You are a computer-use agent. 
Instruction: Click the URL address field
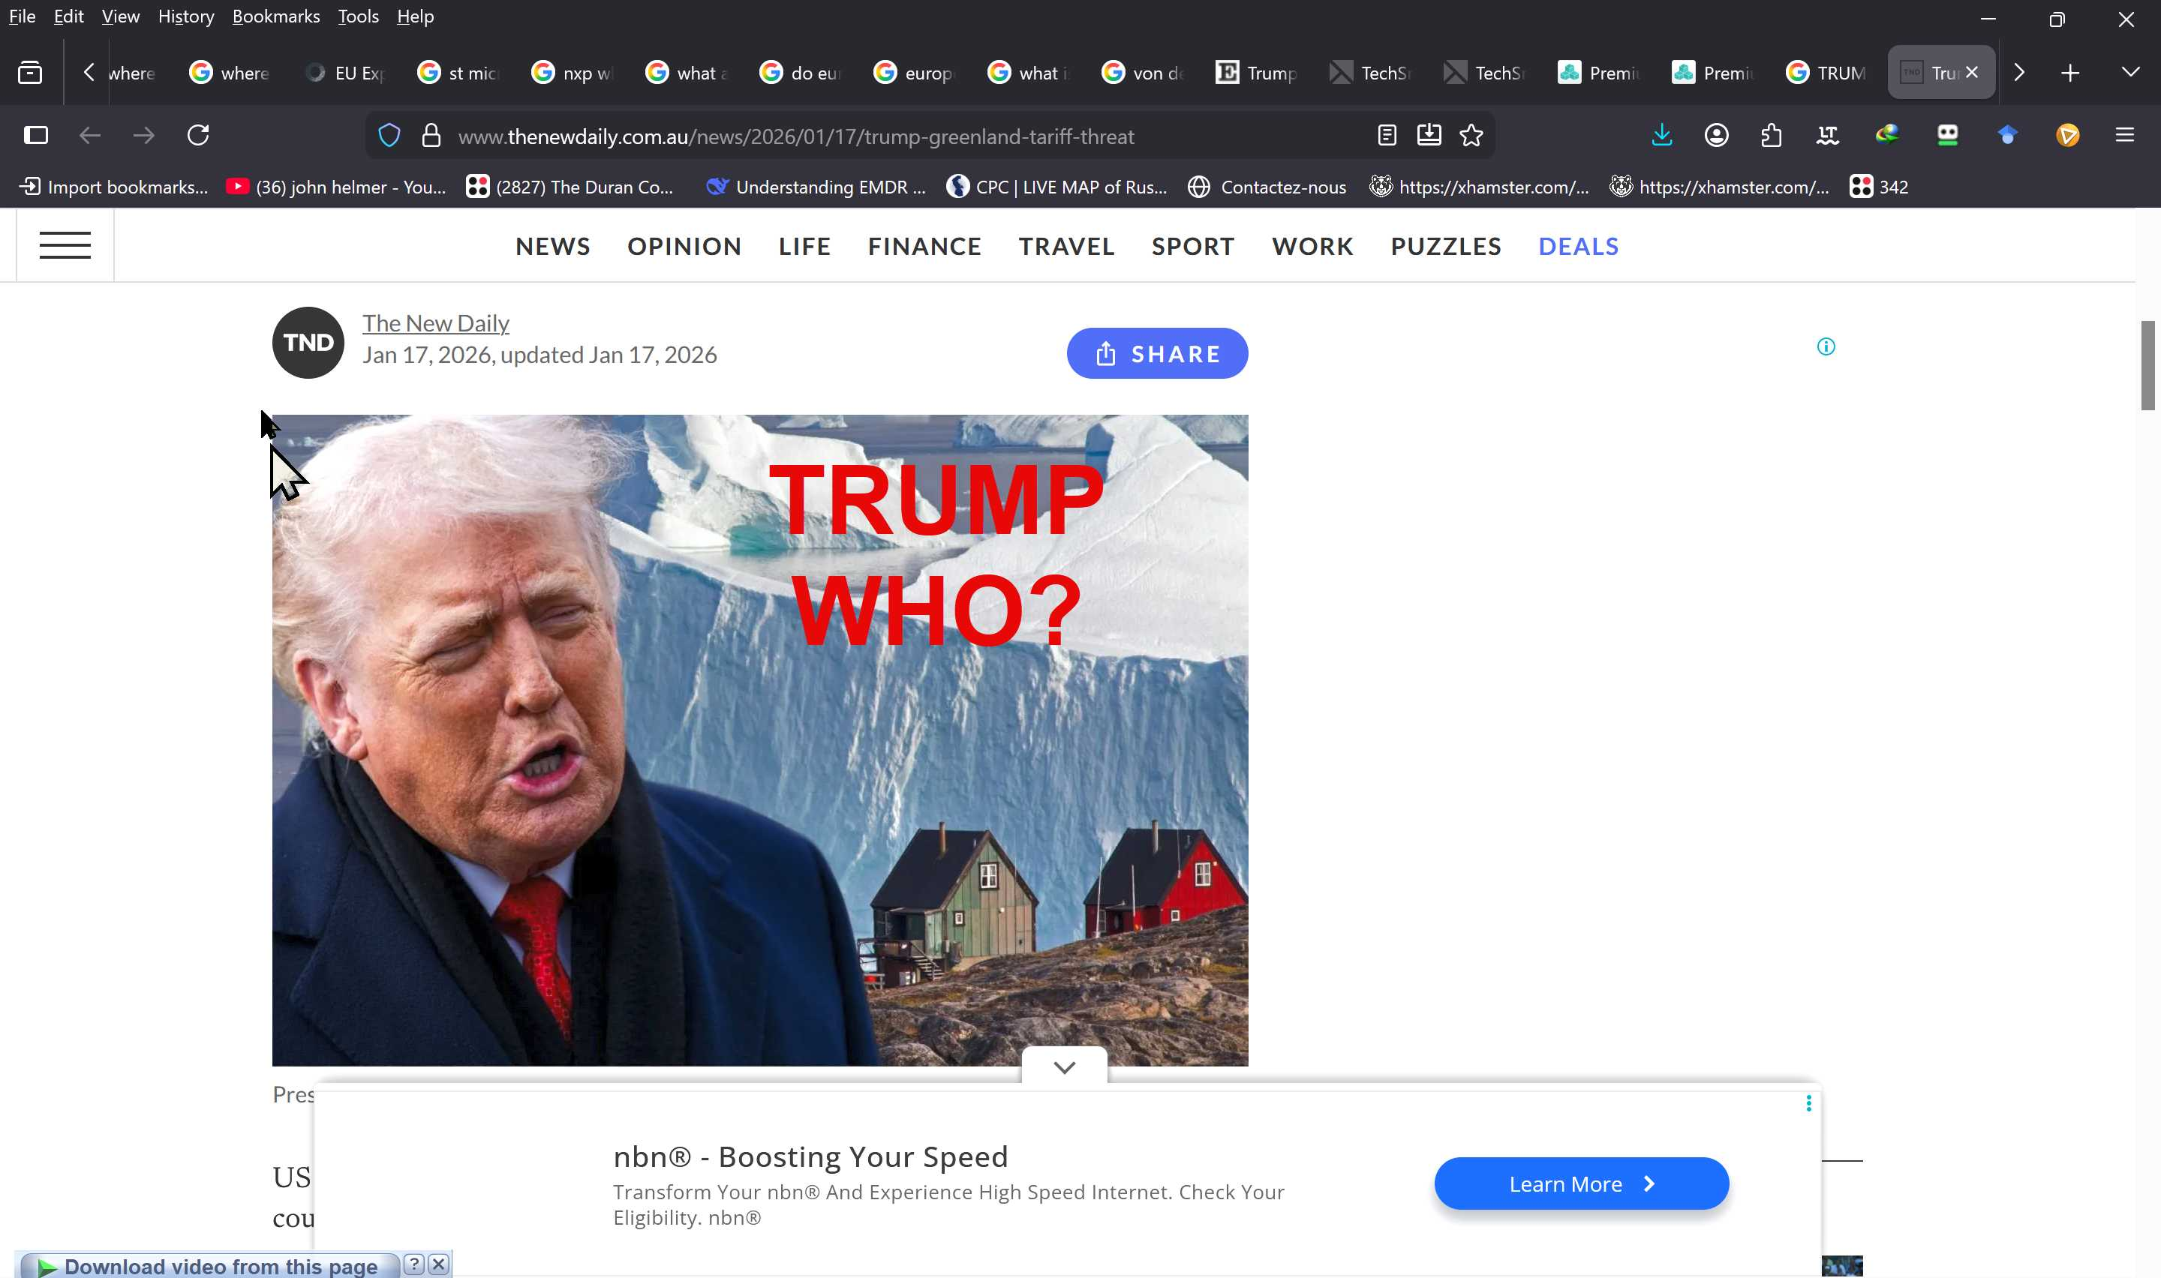[796, 136]
